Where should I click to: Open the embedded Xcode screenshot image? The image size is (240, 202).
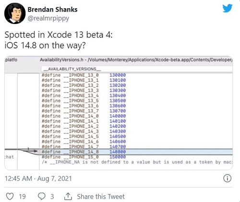(x=119, y=113)
